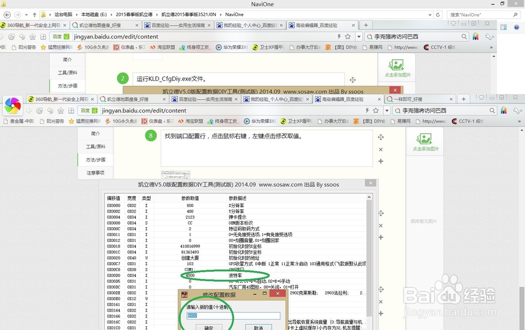Delete step 8 with its × icon

coord(381,150)
